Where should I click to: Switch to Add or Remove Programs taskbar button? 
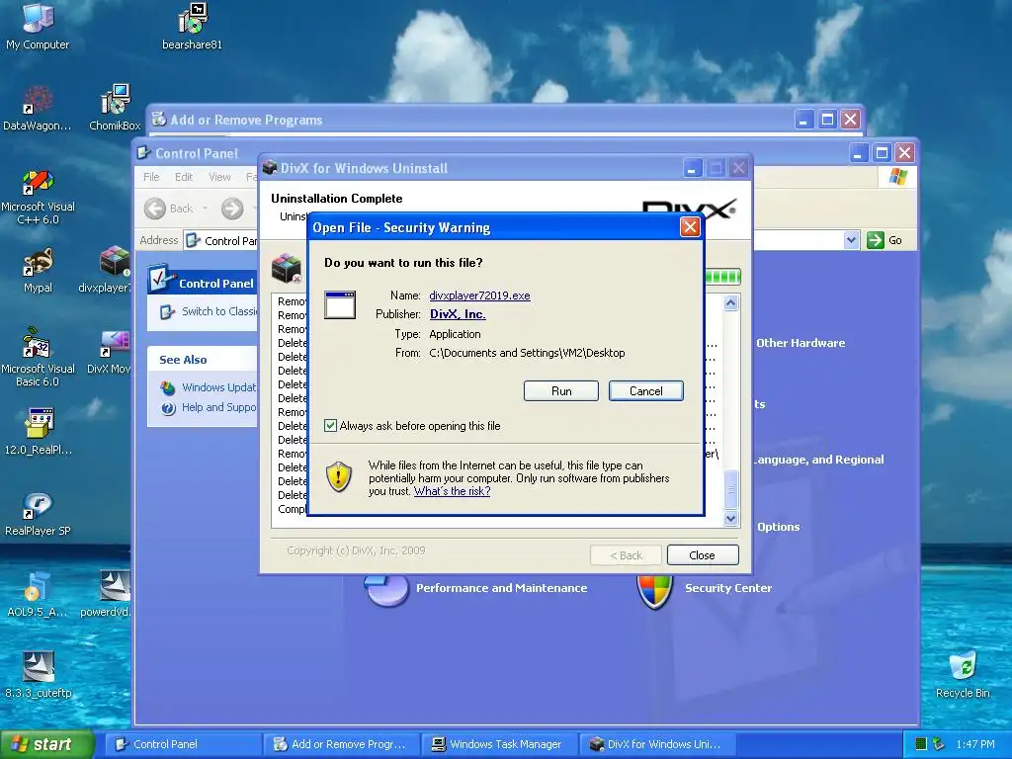coord(341,744)
